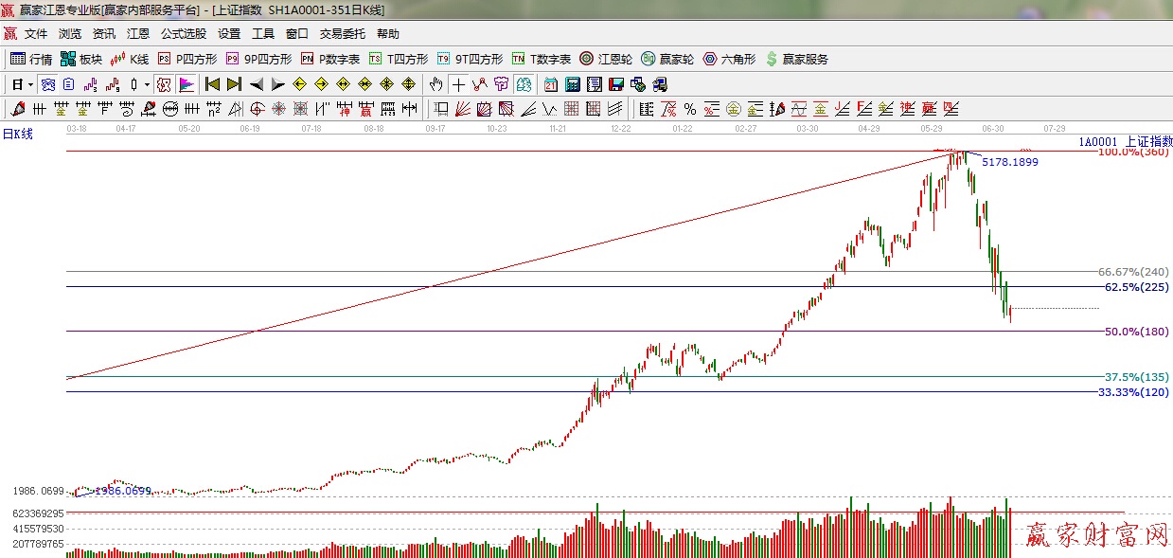Screen dimensions: 1173x558
Task: Select the percent sign (%) drawing tool
Action: (x=689, y=109)
